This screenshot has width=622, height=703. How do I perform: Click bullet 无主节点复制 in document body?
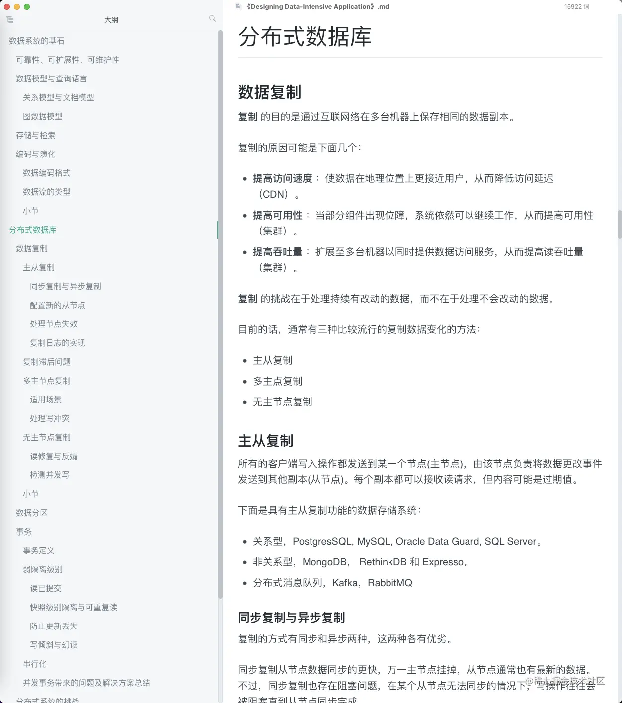(x=283, y=402)
